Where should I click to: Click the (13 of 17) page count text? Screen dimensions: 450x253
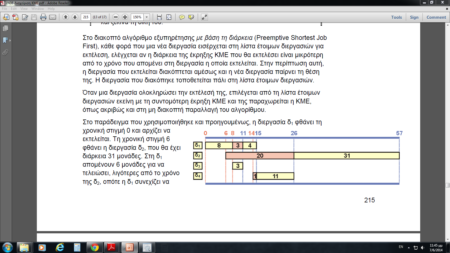click(x=100, y=17)
